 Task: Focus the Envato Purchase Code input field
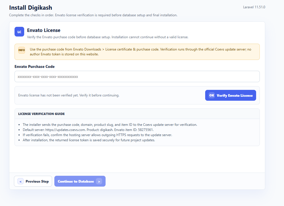137,76
